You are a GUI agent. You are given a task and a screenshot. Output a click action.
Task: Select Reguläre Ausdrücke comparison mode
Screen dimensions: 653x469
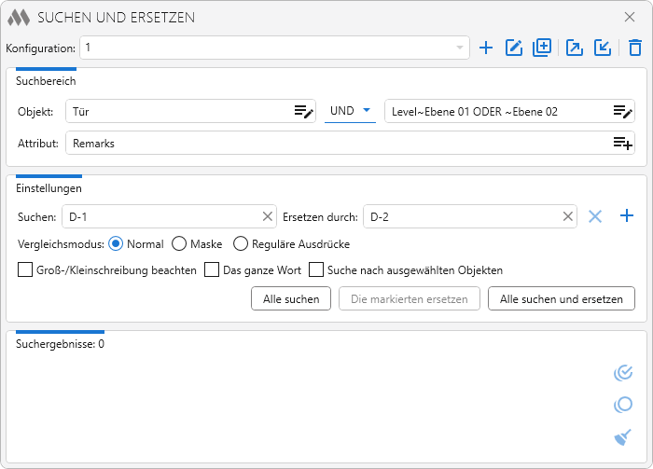pyautogui.click(x=241, y=244)
